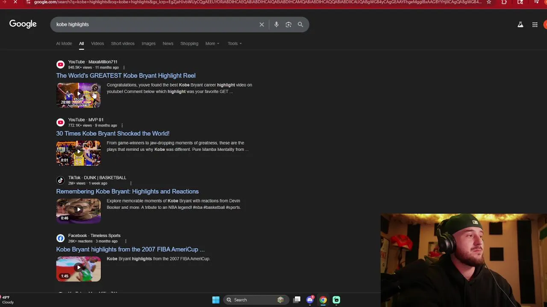Start voice search with the microphone icon
The image size is (547, 307).
click(276, 25)
